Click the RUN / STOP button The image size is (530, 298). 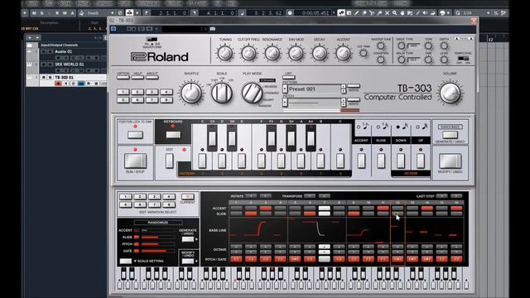pos(135,161)
